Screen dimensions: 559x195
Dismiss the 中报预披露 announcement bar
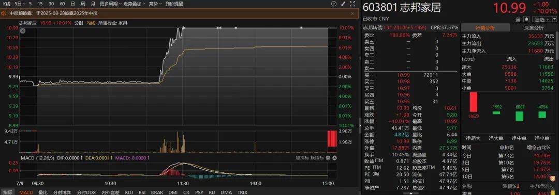tap(352, 13)
